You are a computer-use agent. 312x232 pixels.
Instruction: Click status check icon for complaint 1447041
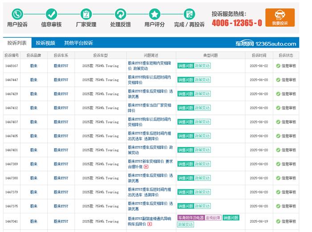coord(278,221)
